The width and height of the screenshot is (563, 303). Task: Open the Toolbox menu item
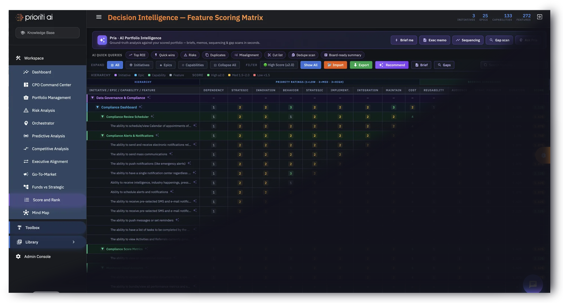pyautogui.click(x=48, y=227)
